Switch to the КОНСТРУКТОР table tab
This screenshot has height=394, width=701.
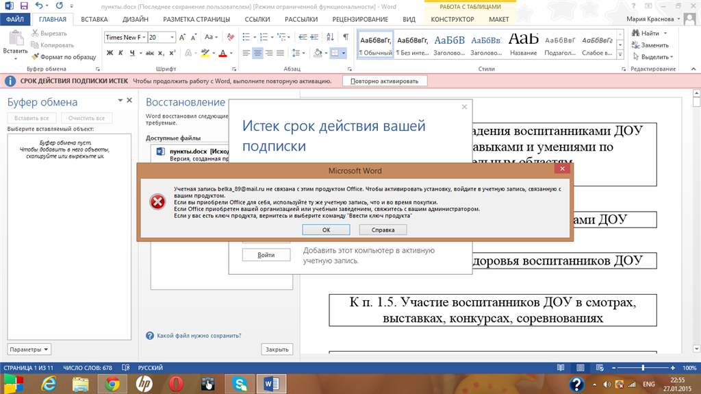[453, 19]
